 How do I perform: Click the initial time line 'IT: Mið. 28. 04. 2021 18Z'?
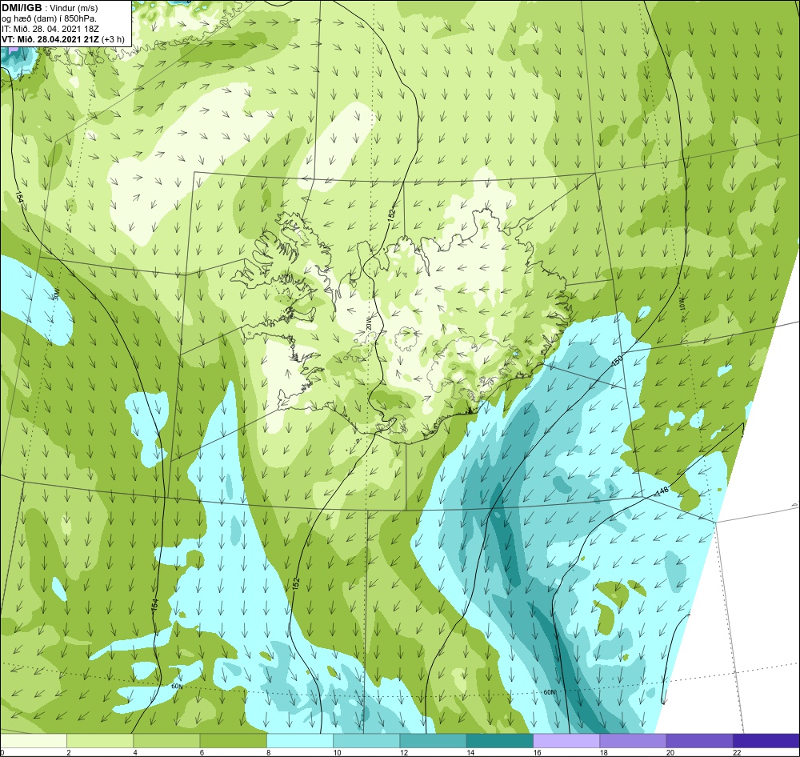[50, 29]
